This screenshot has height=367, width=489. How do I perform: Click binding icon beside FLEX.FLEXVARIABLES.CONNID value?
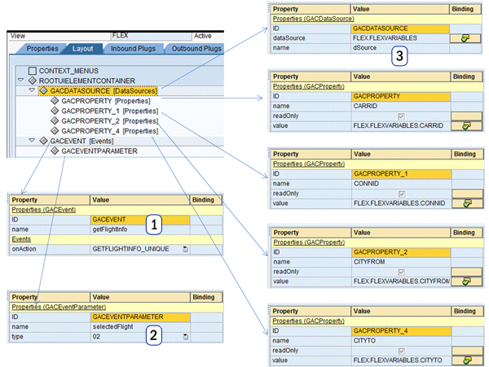[x=467, y=203]
